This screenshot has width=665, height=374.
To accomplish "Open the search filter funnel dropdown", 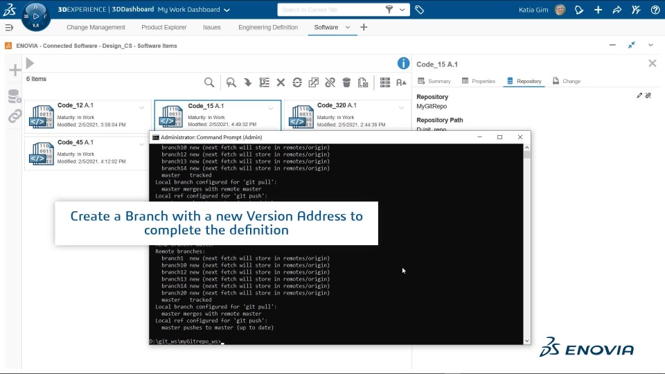I will click(x=389, y=9).
